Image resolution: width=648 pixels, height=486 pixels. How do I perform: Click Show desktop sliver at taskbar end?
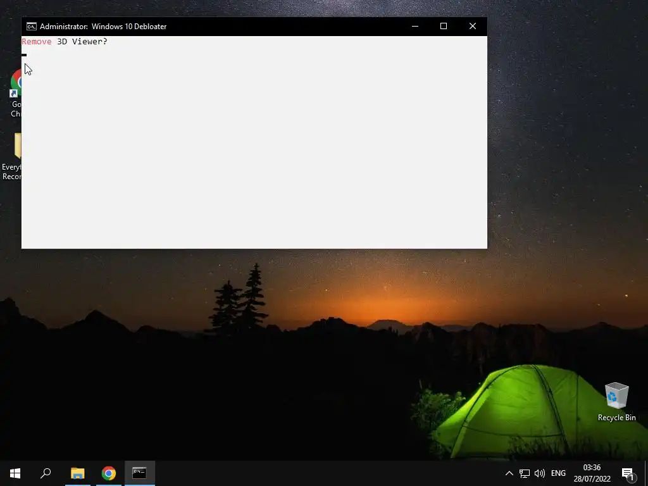(x=646, y=473)
